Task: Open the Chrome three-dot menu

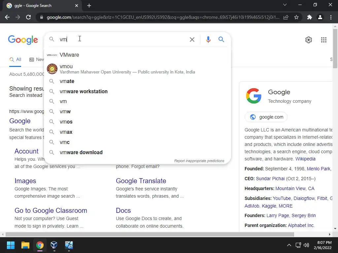Action: click(x=331, y=17)
